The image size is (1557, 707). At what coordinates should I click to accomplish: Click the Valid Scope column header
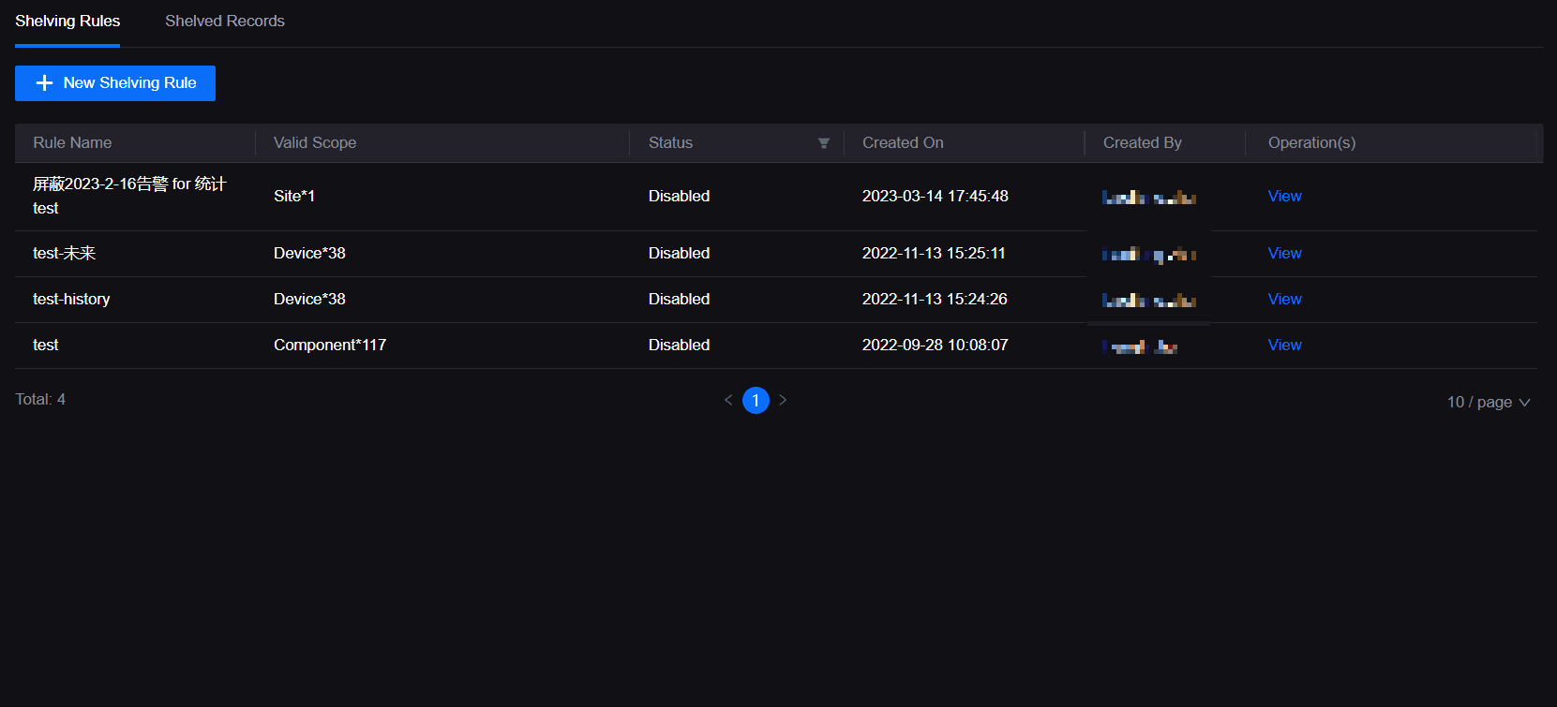click(x=315, y=143)
